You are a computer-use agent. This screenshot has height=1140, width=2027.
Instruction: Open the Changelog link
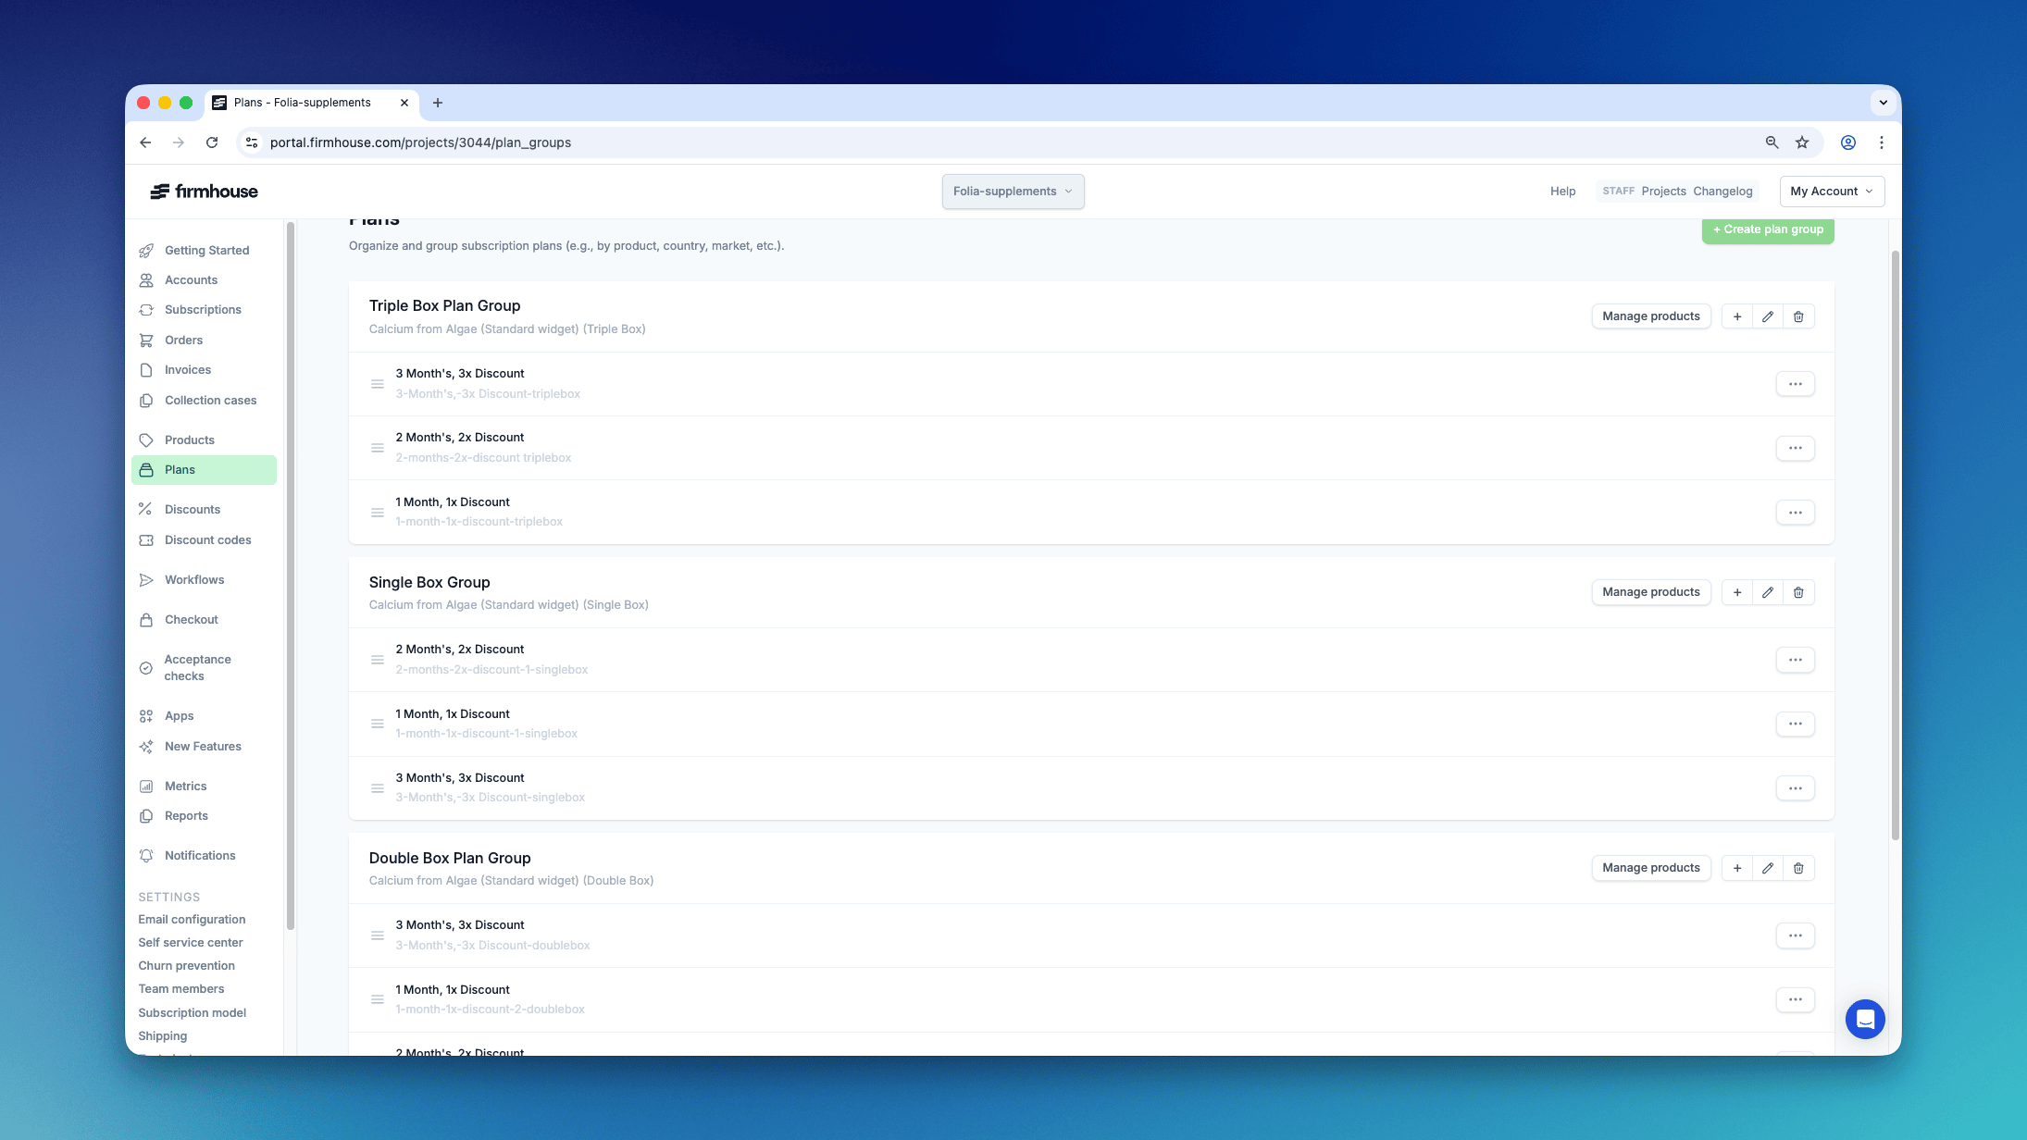pos(1722,192)
